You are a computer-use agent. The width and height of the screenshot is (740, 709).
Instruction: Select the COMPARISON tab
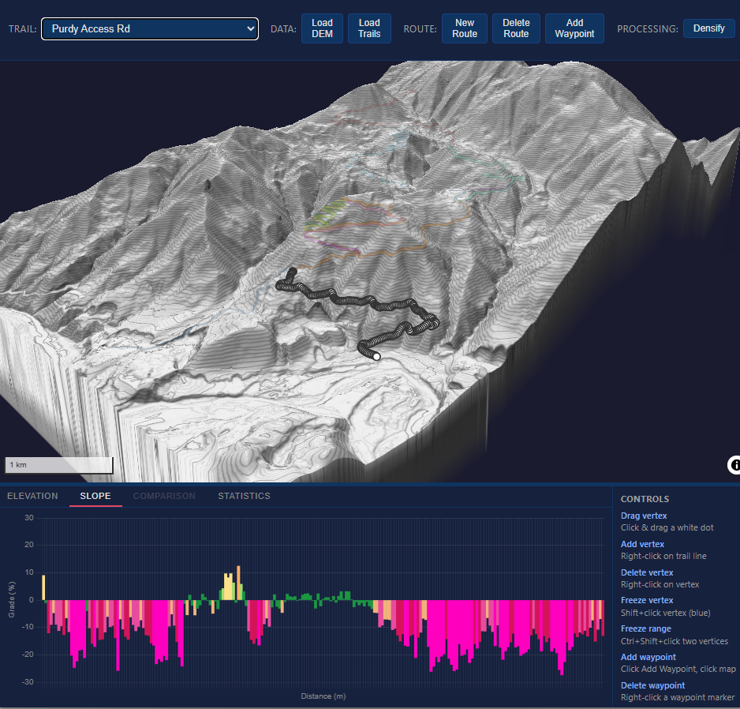click(x=164, y=496)
